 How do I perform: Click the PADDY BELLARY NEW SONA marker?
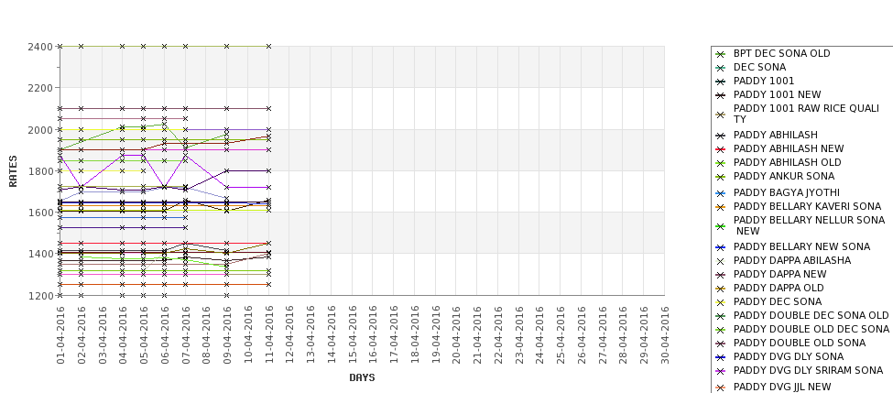coord(720,247)
